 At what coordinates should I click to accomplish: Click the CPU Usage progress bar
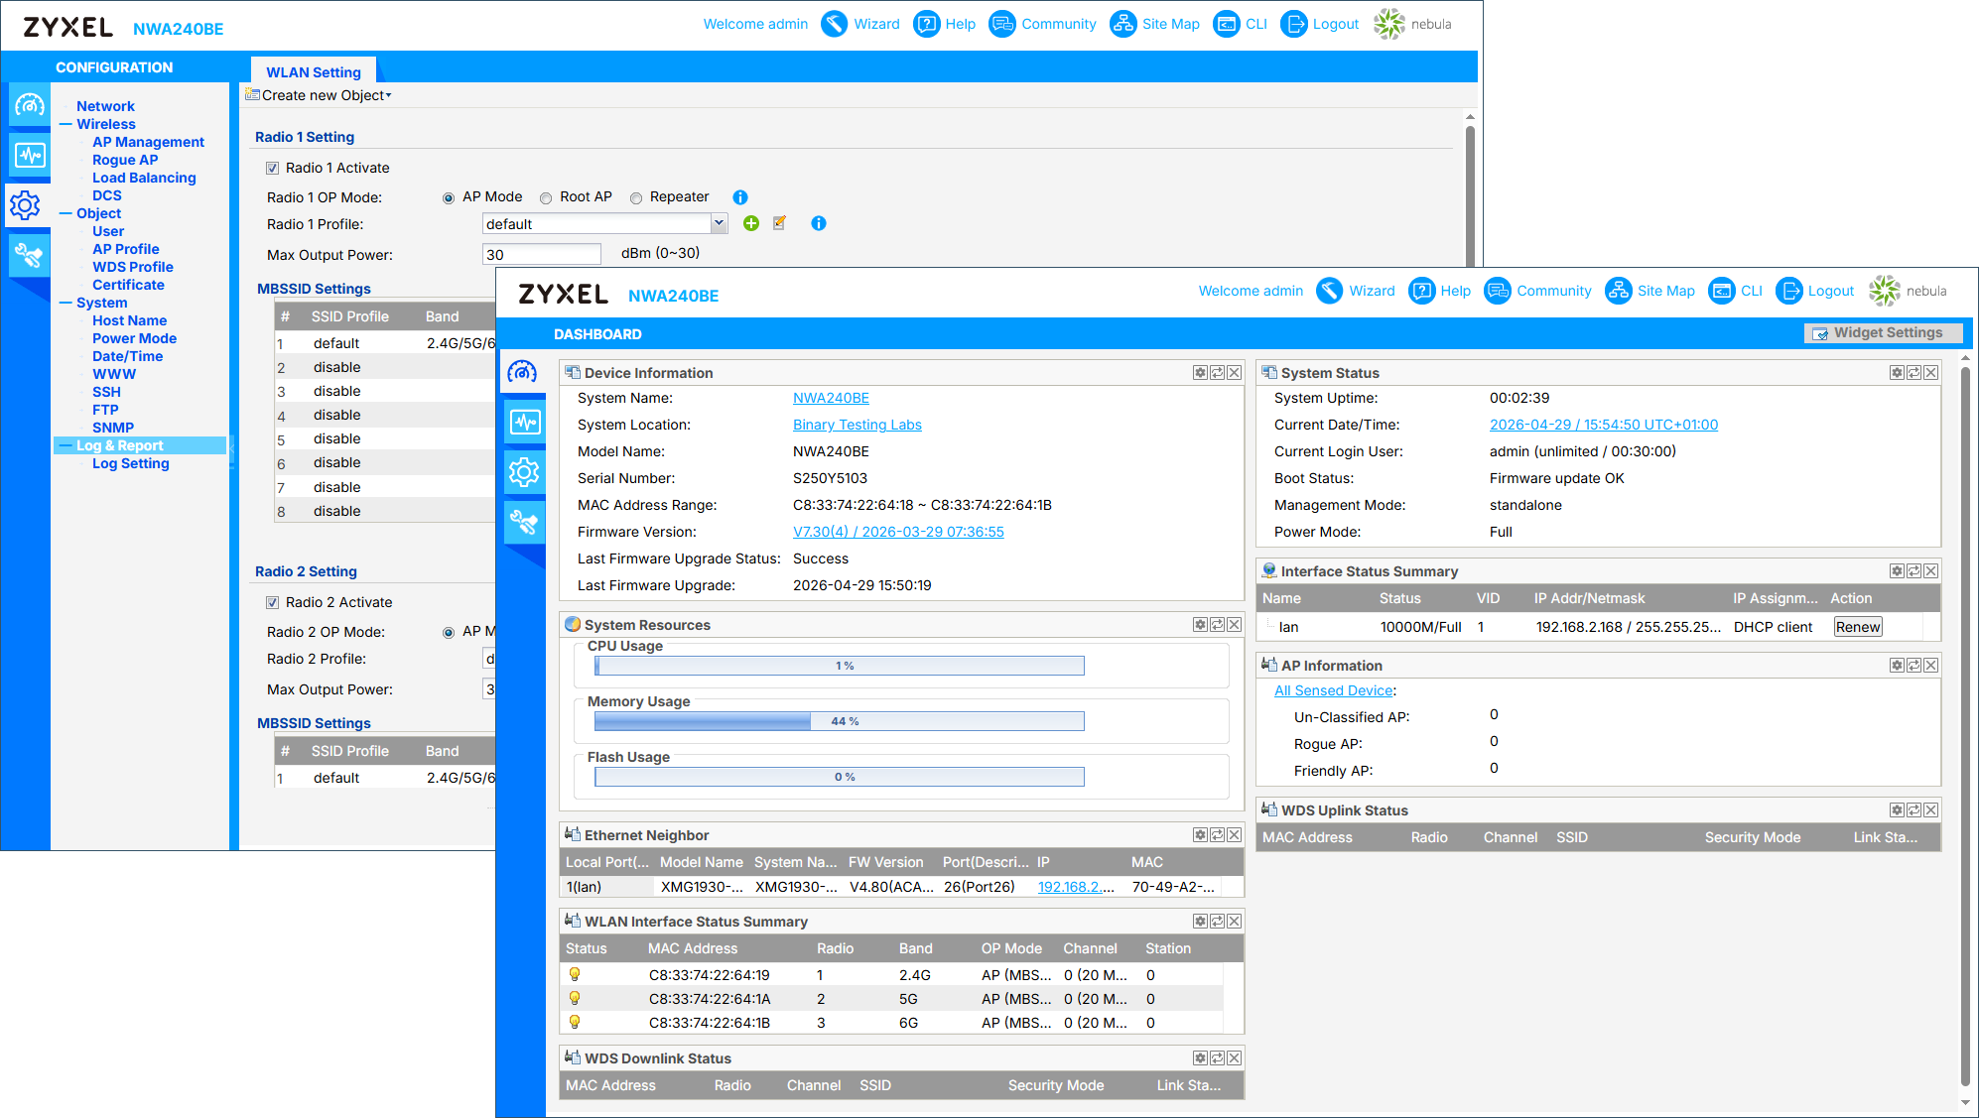[840, 666]
